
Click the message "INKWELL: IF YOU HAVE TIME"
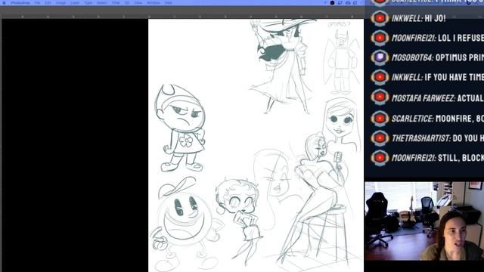437,77
